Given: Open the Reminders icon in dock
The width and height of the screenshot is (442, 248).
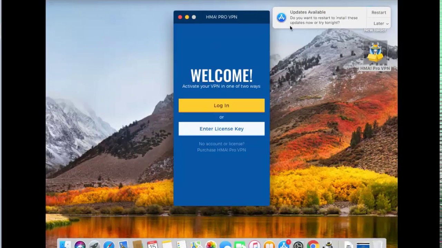Looking at the screenshot, I should (182, 244).
